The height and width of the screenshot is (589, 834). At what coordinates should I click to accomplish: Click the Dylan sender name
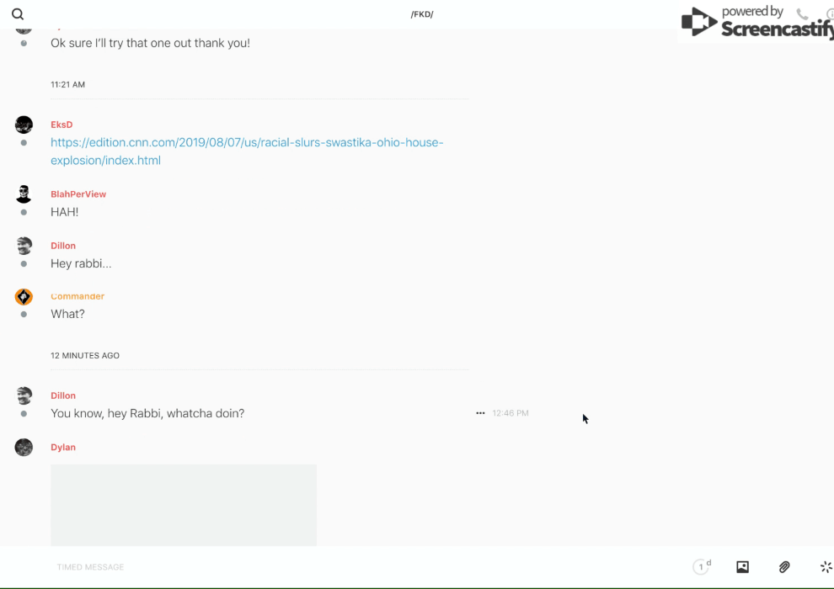click(63, 448)
